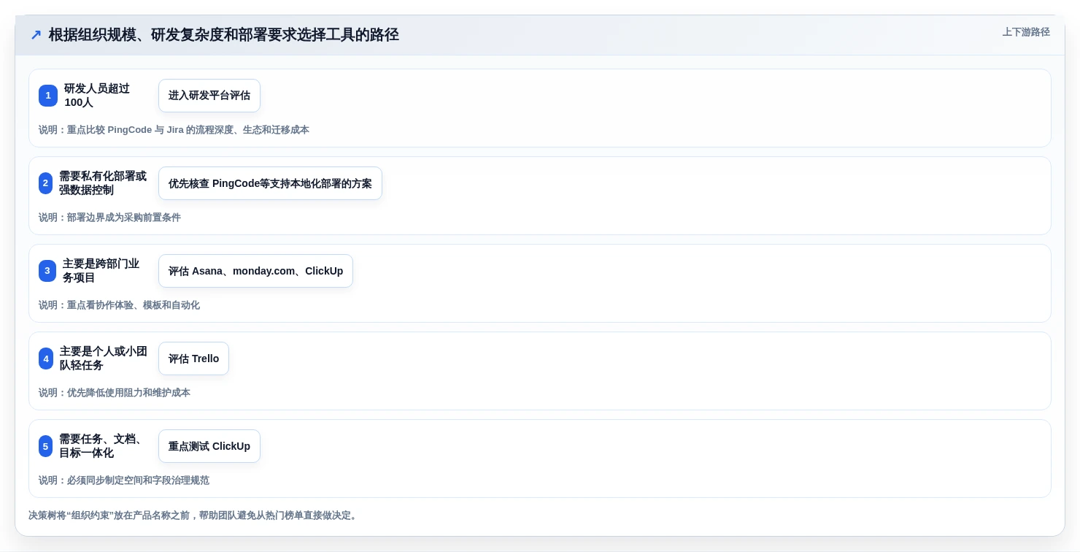Choose 评估 Asana、monday.com、ClickUp option
The image size is (1080, 552).
pos(255,271)
